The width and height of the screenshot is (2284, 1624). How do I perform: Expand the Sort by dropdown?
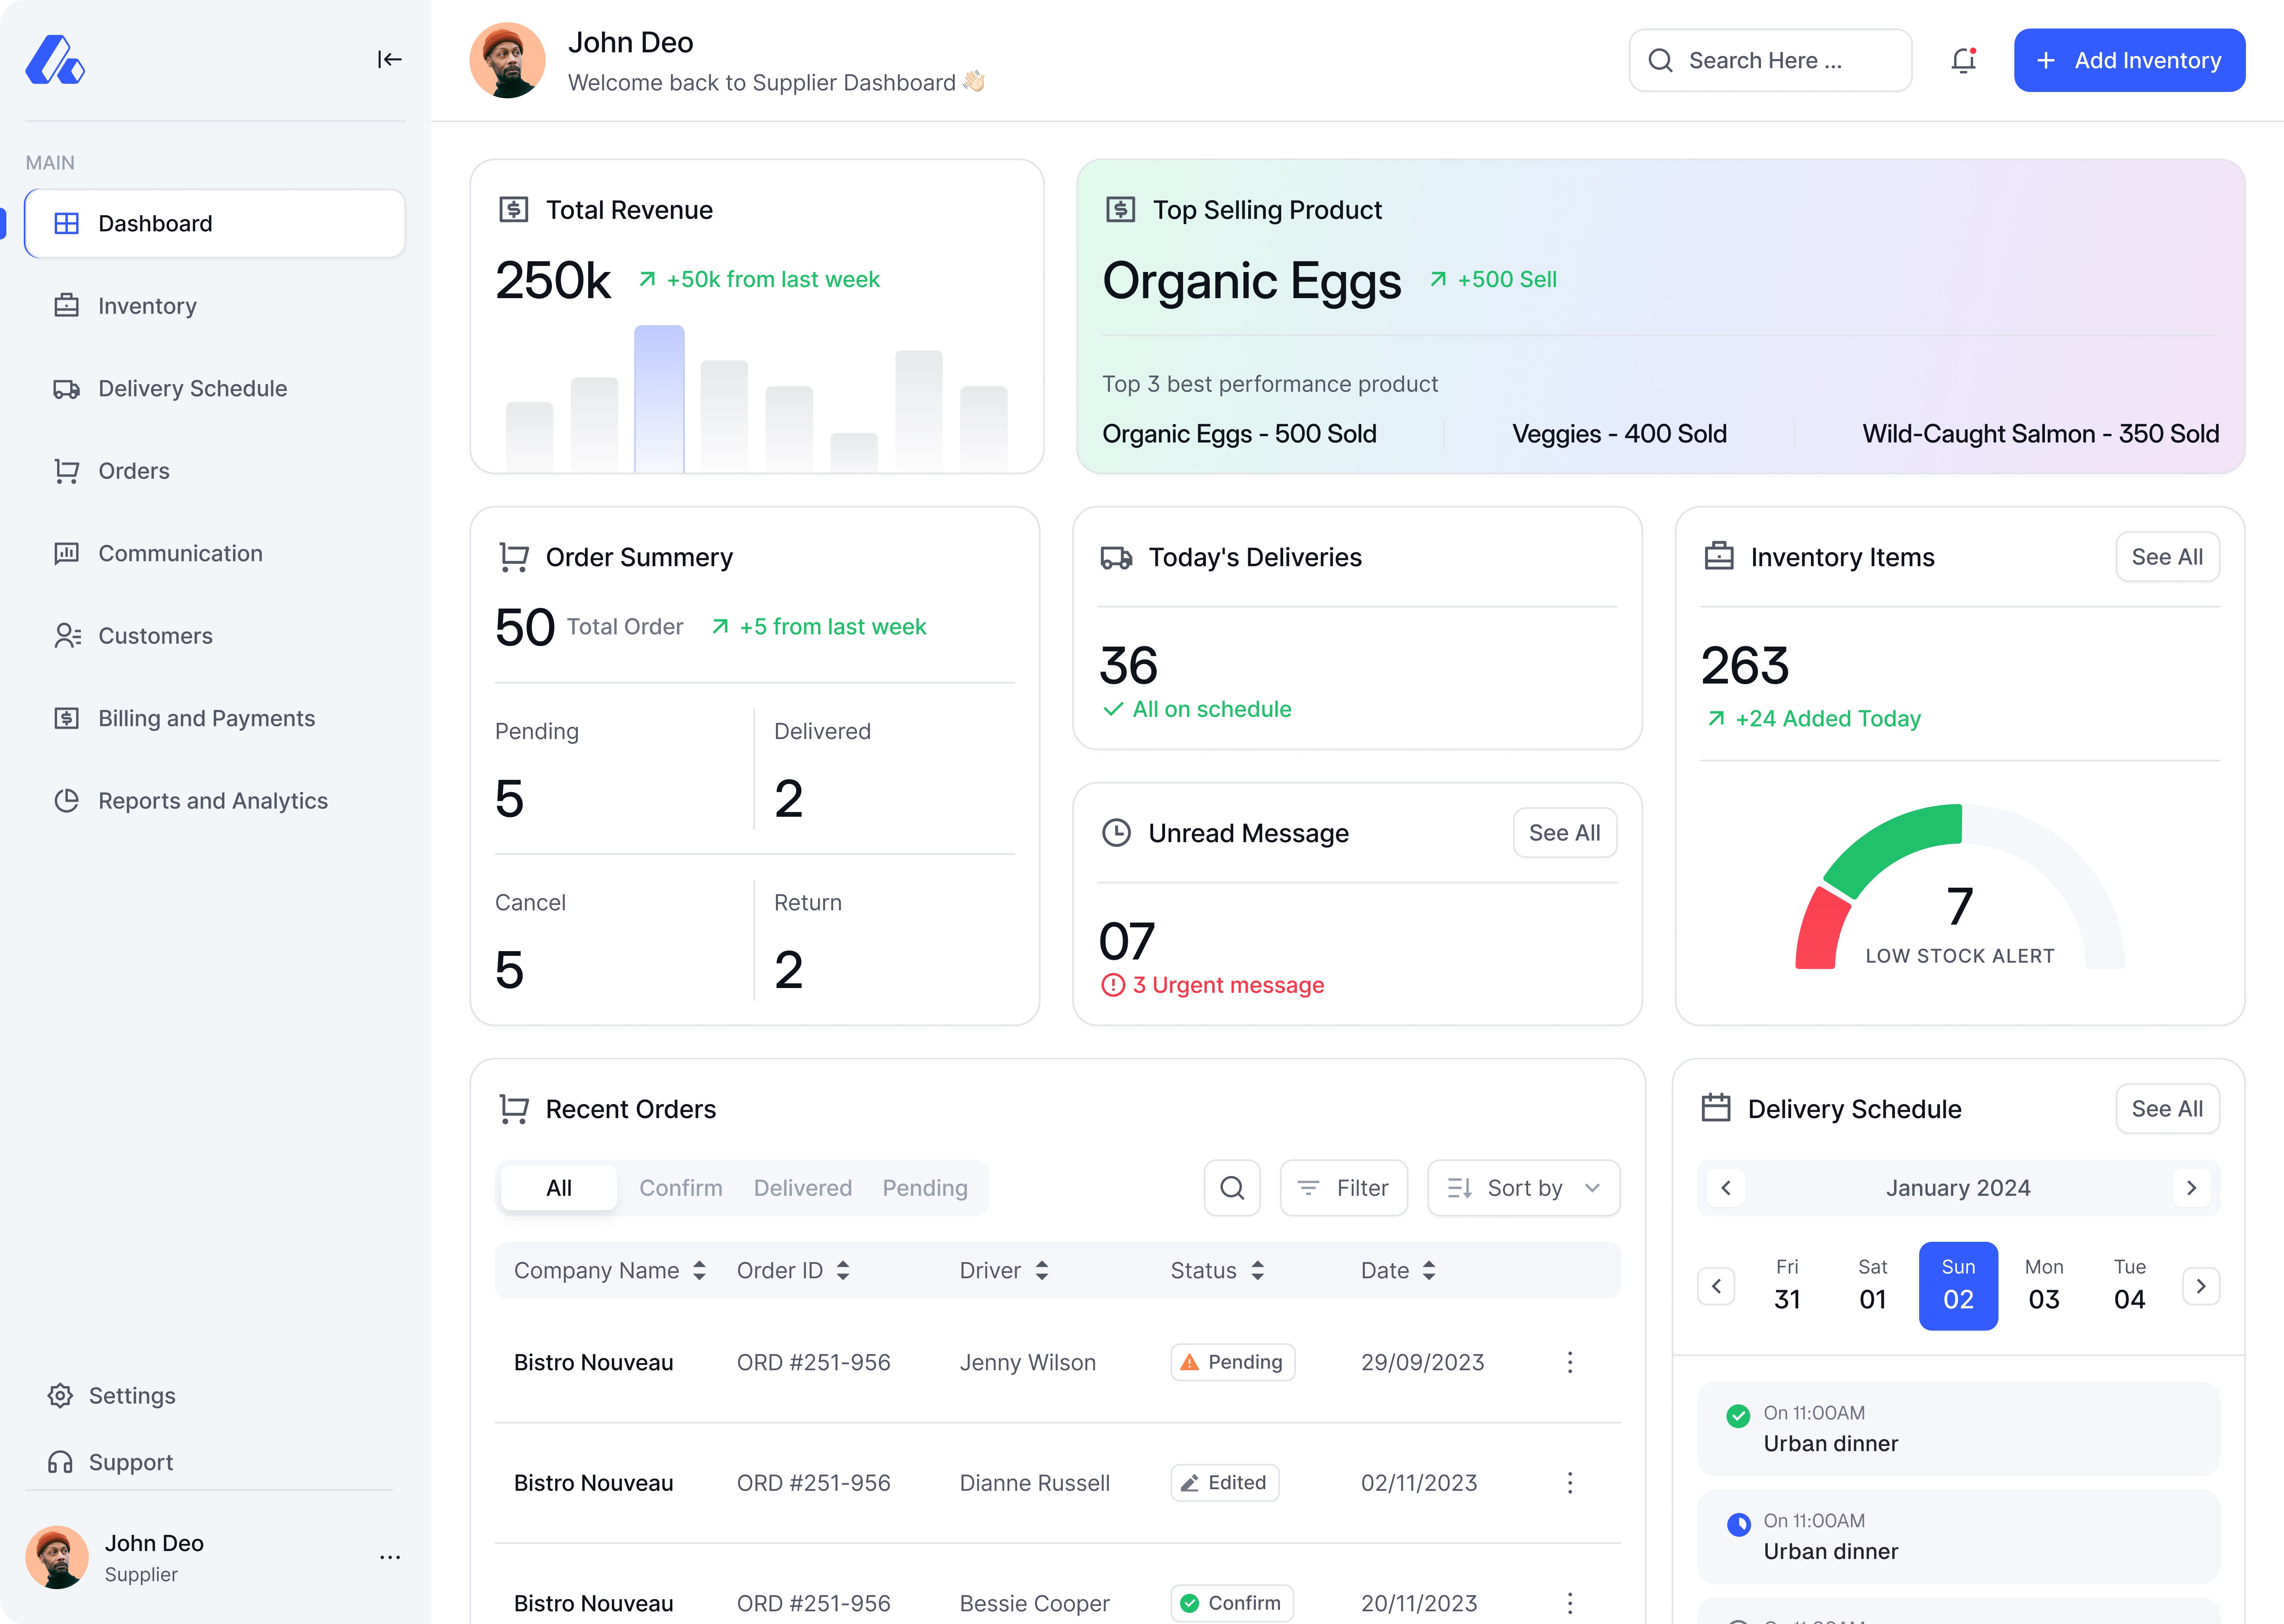point(1523,1188)
